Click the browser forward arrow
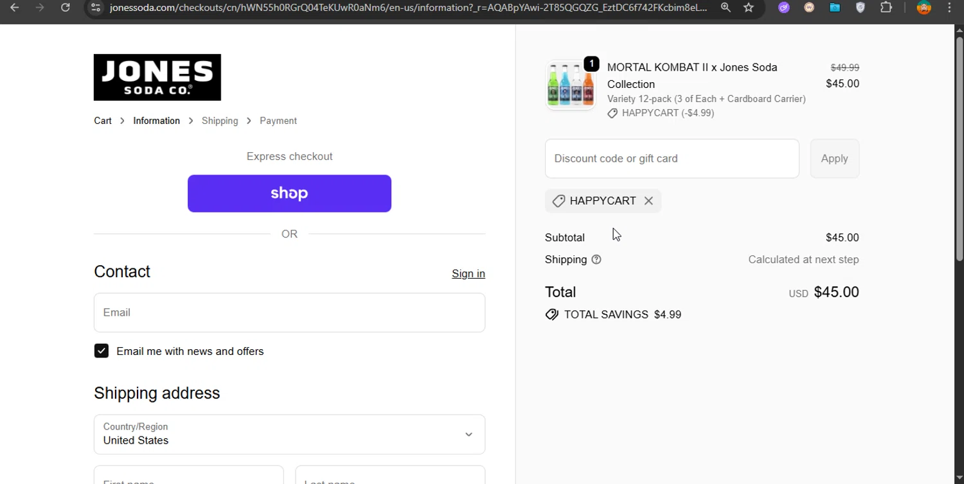Screen dimensions: 964x484 pos(40,8)
